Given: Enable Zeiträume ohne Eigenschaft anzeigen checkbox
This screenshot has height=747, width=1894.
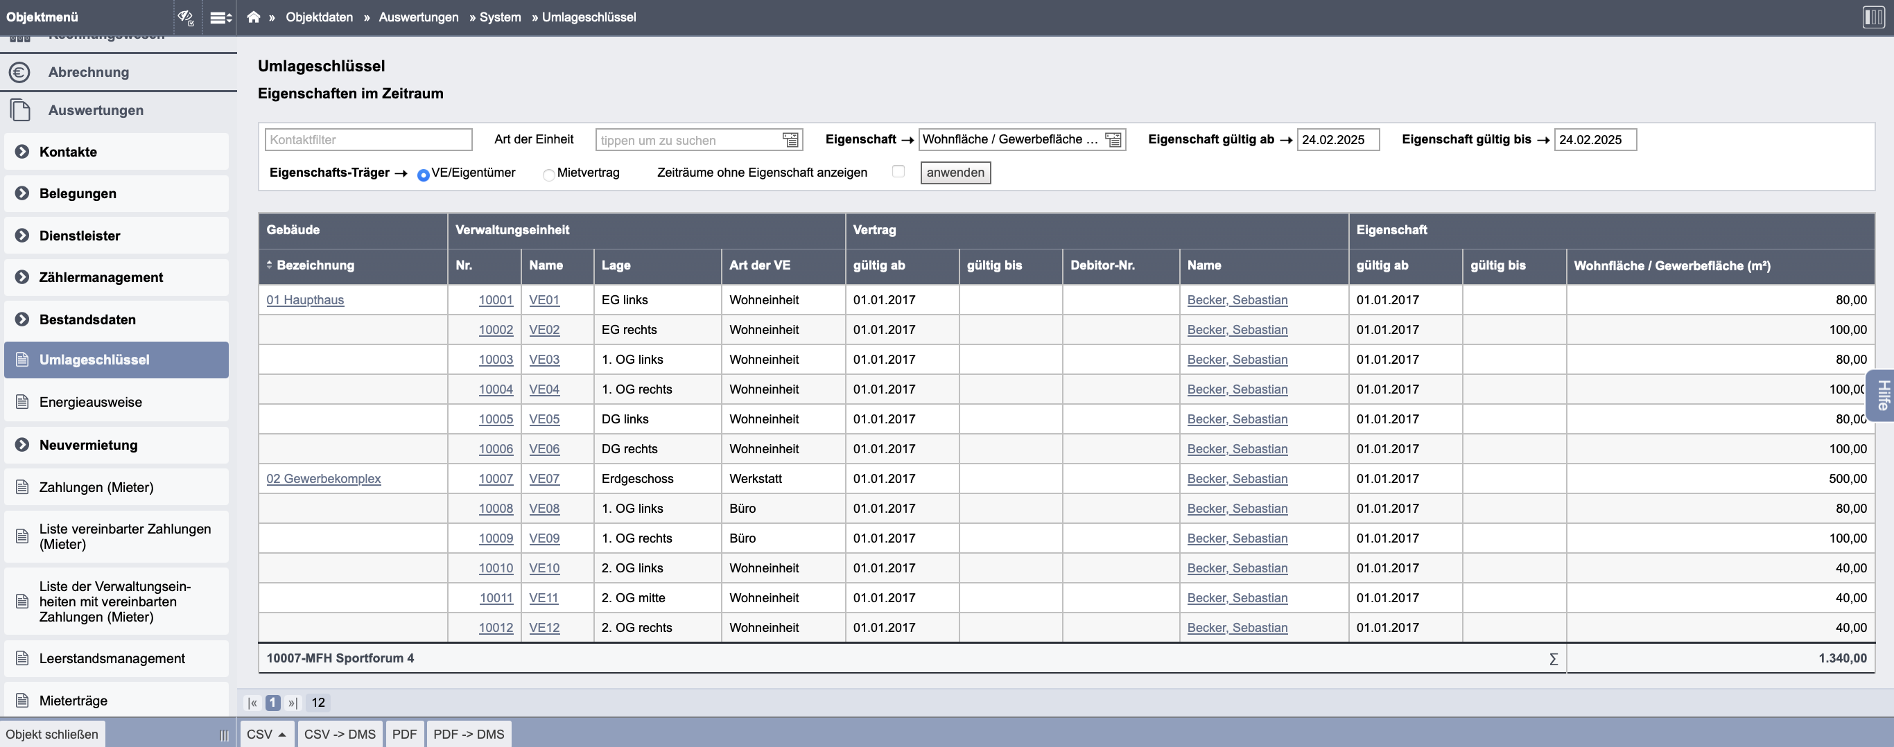Looking at the screenshot, I should [x=898, y=171].
